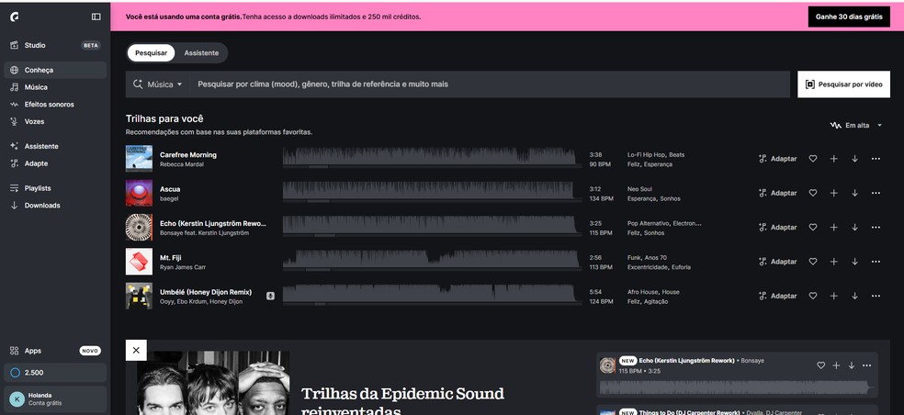Download Echo from the promo card
Screen dimensions: 904x415
[852, 365]
